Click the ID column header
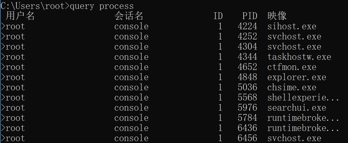 pyautogui.click(x=218, y=16)
